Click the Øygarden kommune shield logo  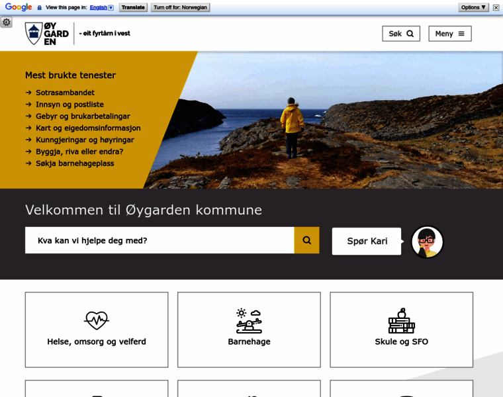(x=33, y=34)
